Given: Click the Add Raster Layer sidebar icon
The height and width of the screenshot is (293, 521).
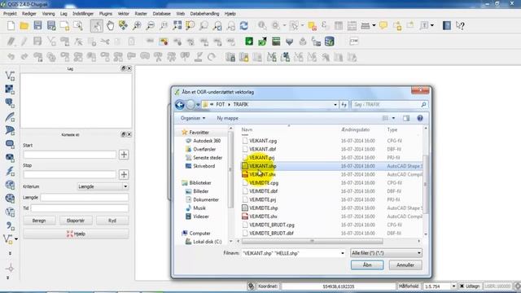Looking at the screenshot, I should point(10,90).
